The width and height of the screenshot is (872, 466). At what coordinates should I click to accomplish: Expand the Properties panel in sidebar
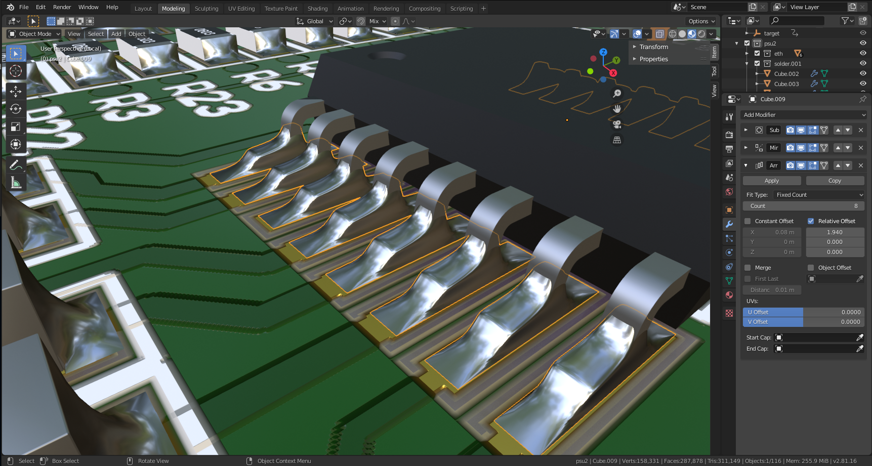pyautogui.click(x=653, y=59)
